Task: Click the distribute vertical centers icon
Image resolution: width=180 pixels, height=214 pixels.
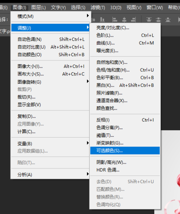Action: (158, 20)
